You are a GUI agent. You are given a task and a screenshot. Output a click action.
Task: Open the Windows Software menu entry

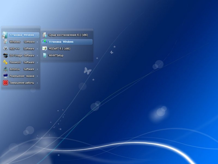point(20,42)
